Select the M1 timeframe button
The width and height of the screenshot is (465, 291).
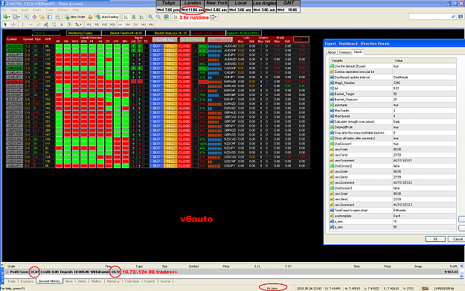[x=89, y=25]
